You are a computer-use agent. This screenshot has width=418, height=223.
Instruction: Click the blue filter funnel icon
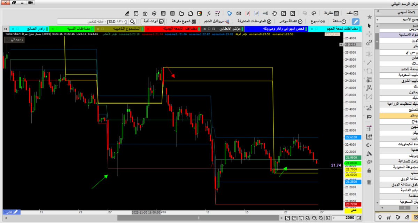point(230,13)
